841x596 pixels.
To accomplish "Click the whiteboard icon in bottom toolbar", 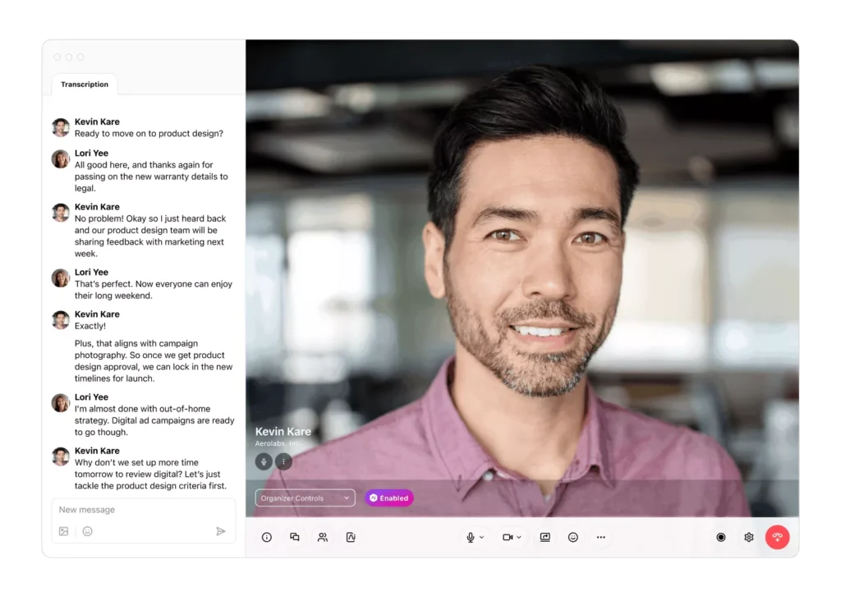I will 351,538.
